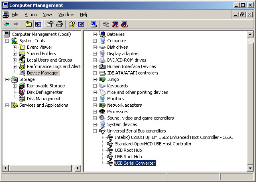Image resolution: width=256 pixels, height=182 pixels.
Task: Toggle the Show/Hide Console Tree icon
Action: 38,25
